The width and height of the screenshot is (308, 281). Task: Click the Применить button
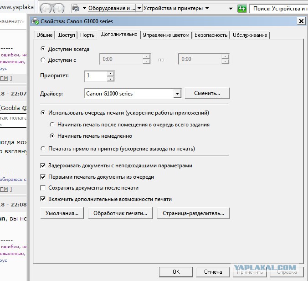point(250,272)
